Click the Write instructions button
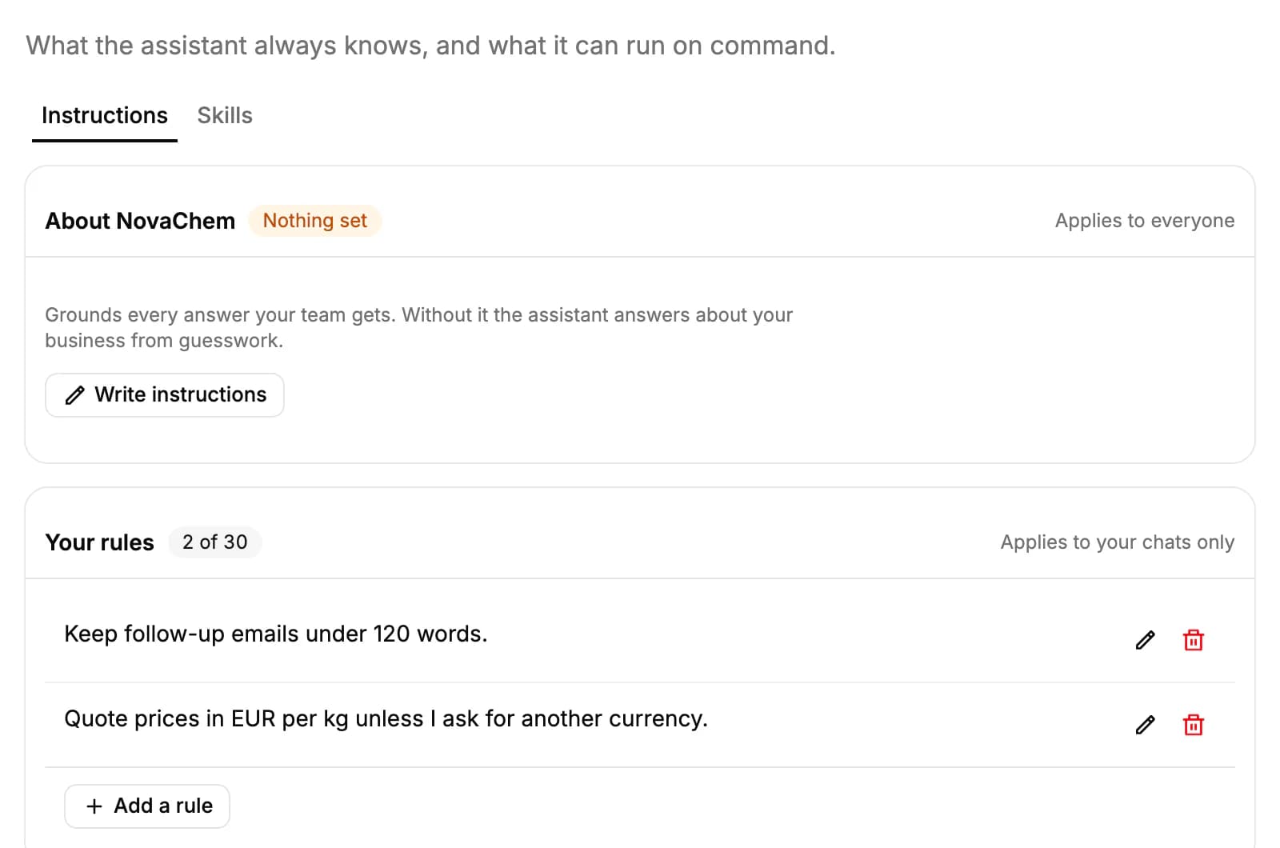 (165, 394)
